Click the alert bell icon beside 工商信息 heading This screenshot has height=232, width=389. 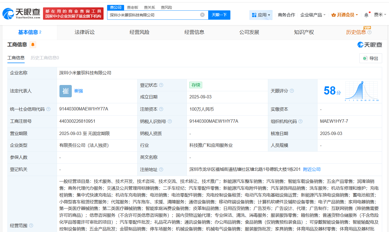click(33, 45)
